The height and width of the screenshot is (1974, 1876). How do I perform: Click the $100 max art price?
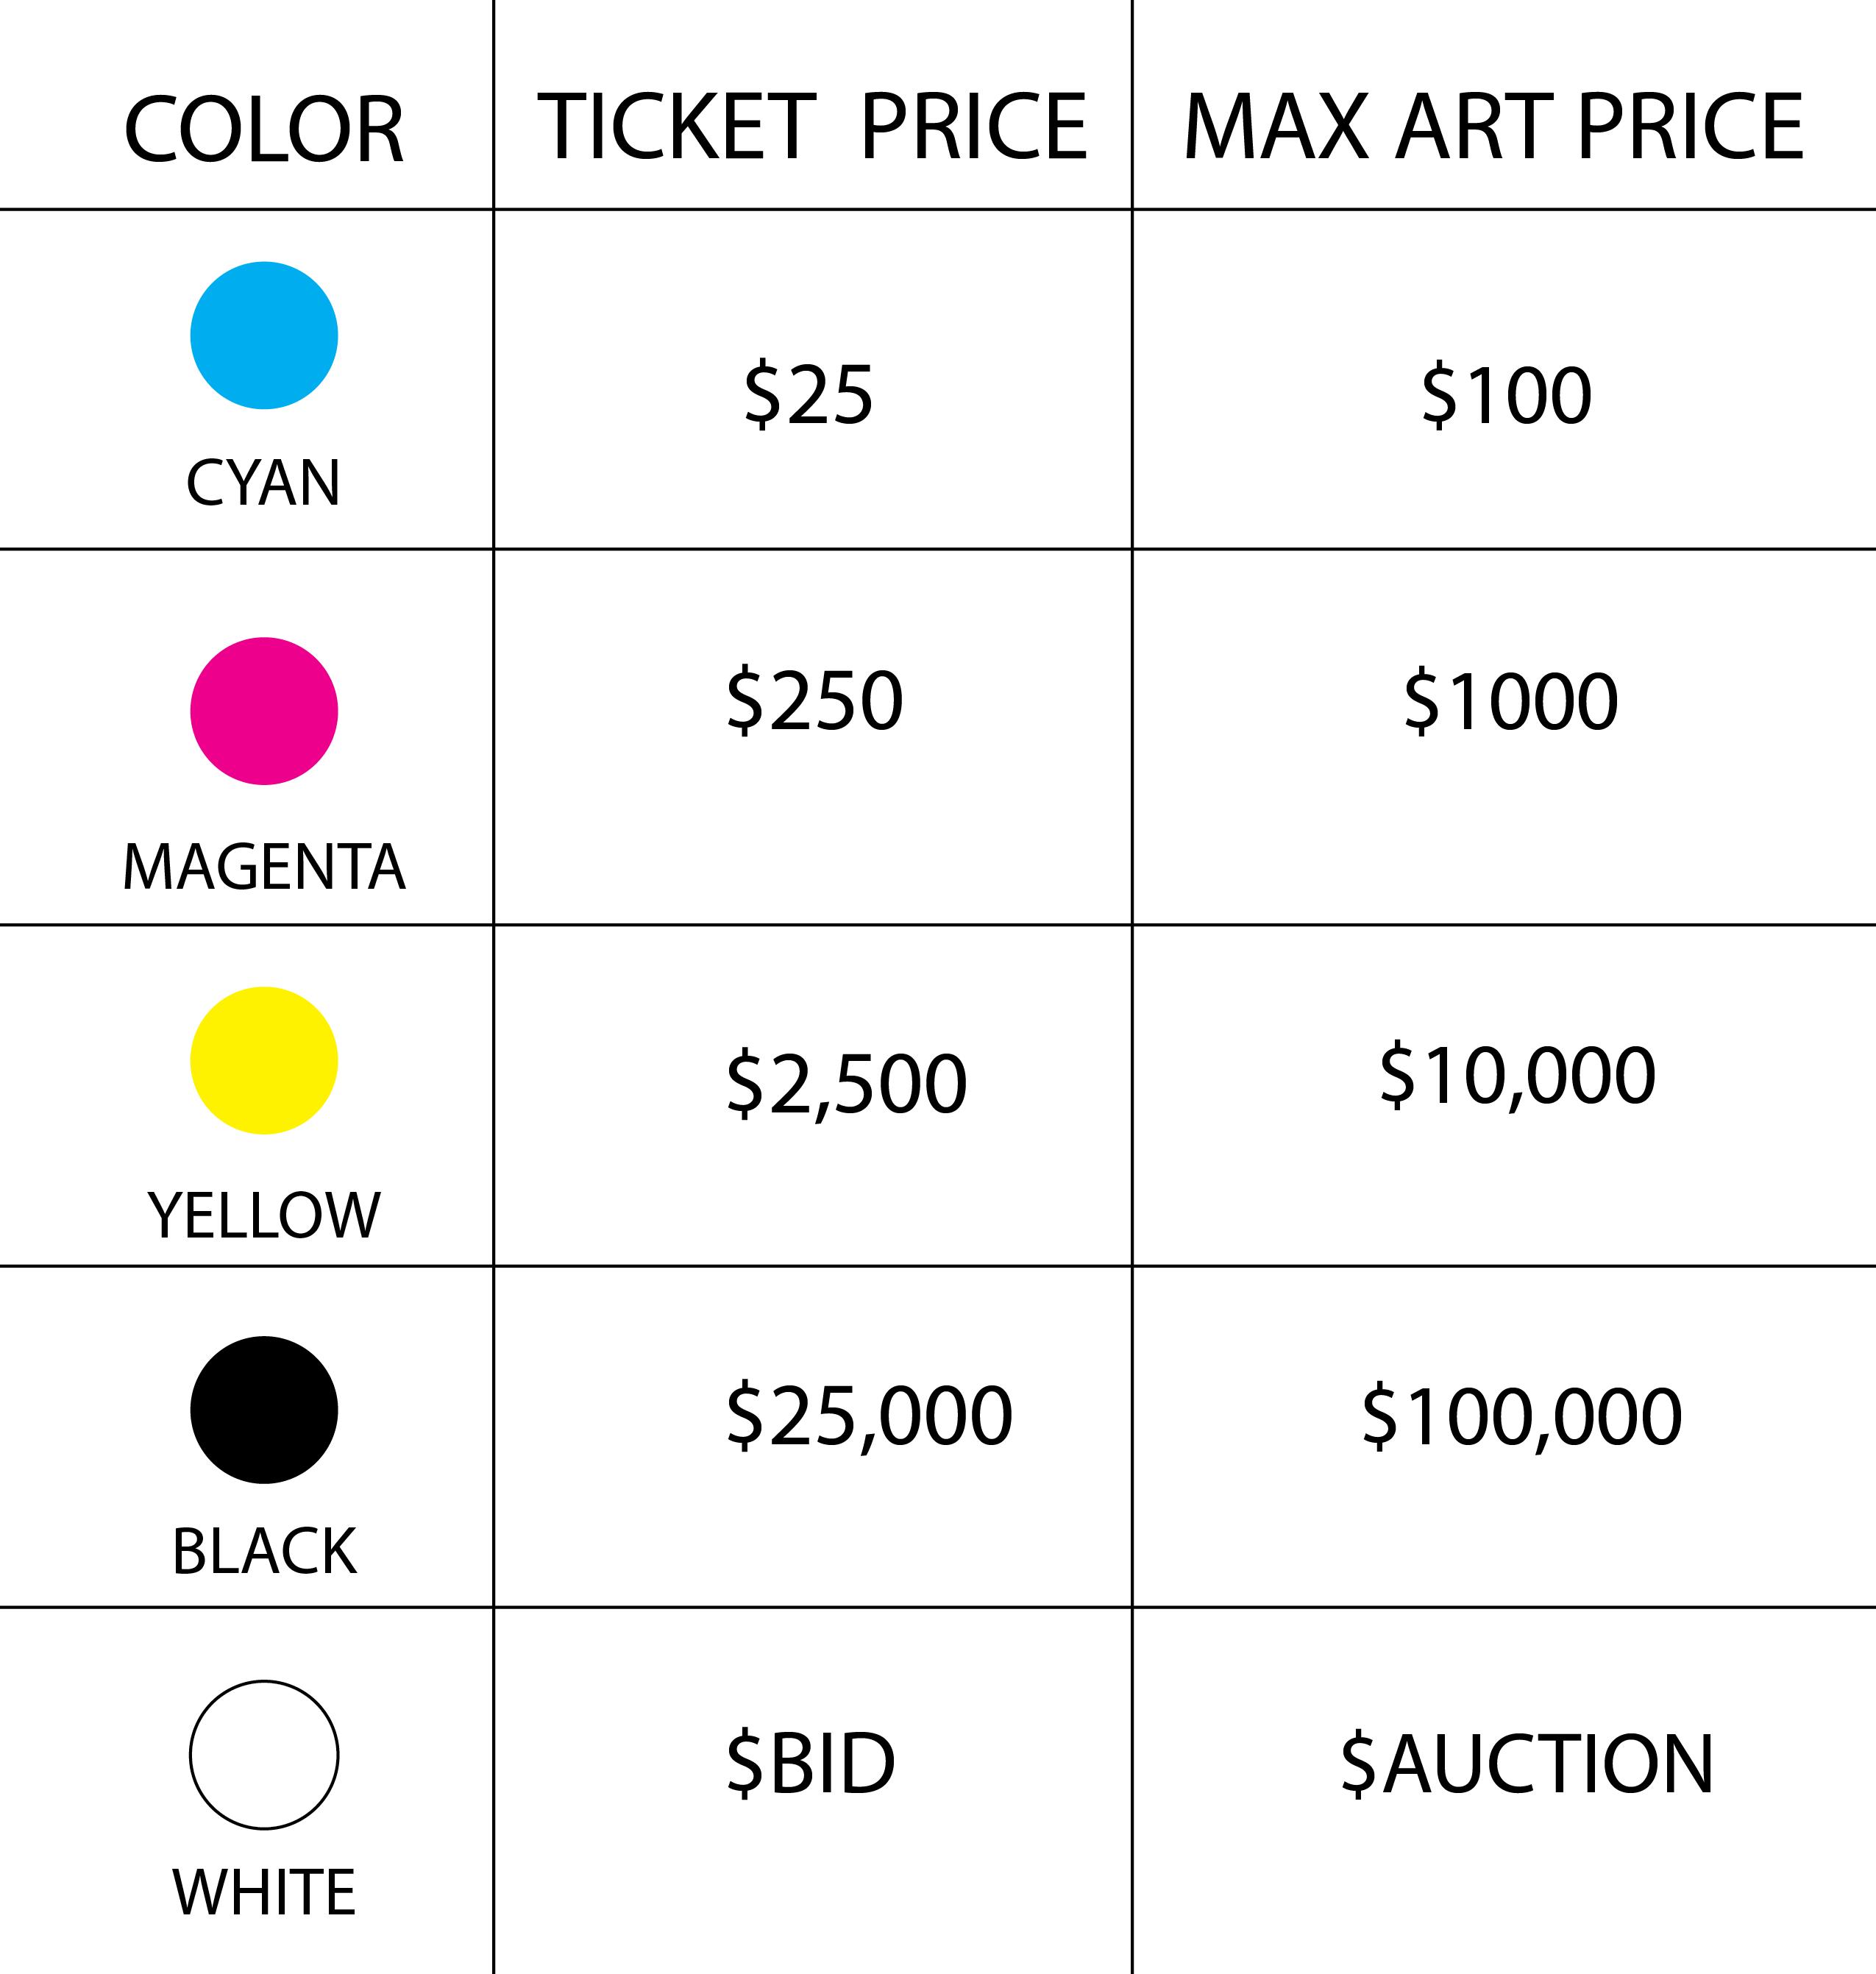(x=1507, y=394)
